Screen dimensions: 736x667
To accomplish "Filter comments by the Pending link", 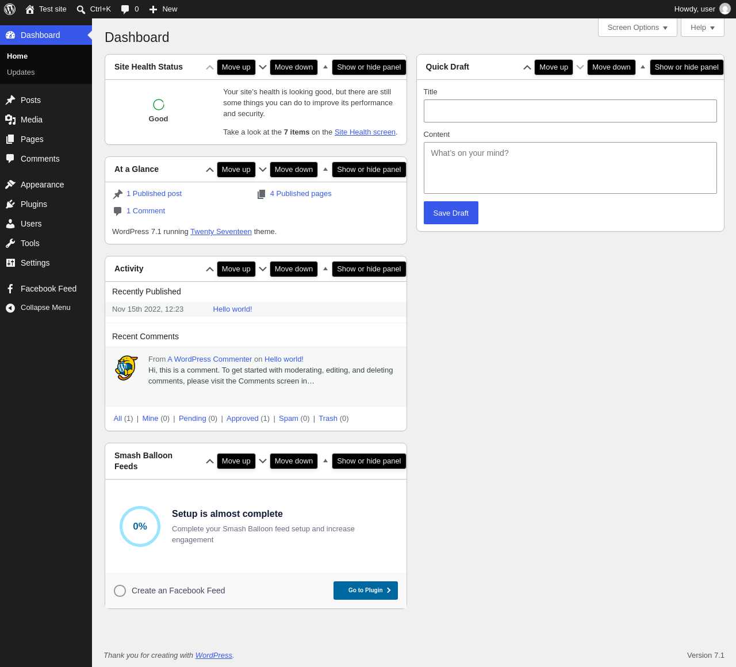I will [193, 419].
